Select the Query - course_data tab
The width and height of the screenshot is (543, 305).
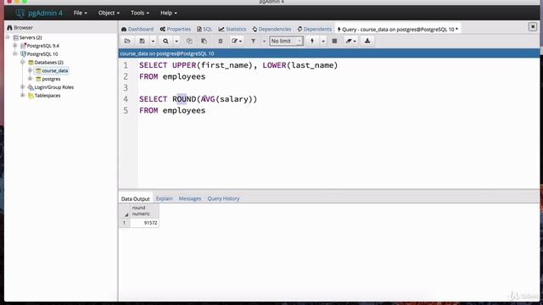[398, 30]
